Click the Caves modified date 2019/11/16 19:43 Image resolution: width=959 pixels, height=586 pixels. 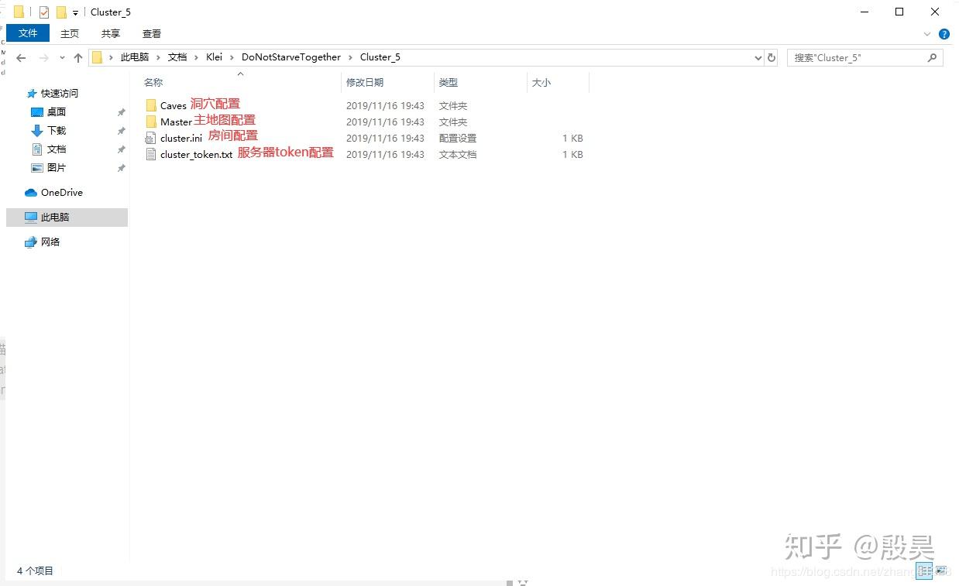(385, 105)
